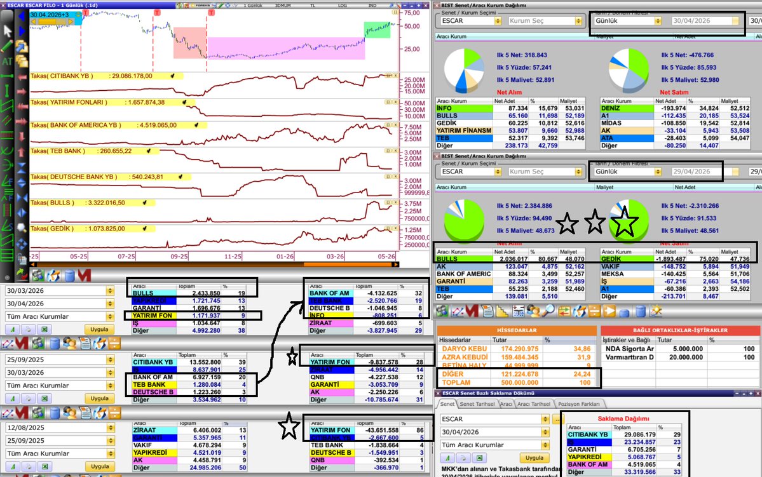Click the font A icon in Saklama Dökümü window
Image resolution: width=762 pixels, height=477 pixels.
coord(447,457)
